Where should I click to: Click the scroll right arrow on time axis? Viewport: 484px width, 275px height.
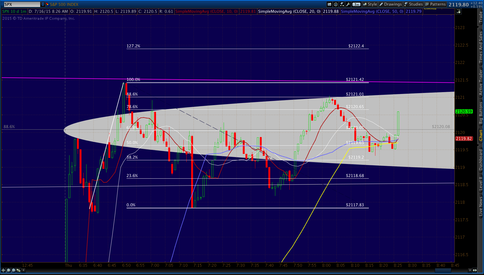tap(470, 270)
